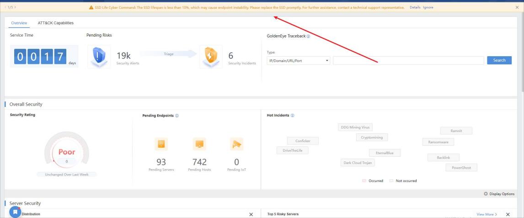Click the Server Security heading

(x=25, y=203)
